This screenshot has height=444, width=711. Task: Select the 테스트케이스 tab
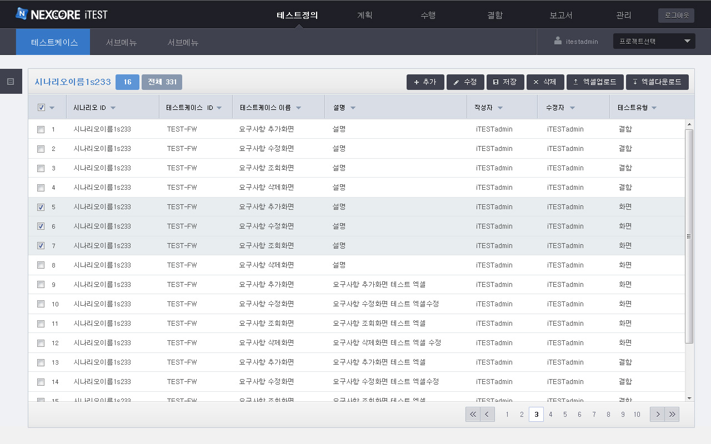pos(53,41)
